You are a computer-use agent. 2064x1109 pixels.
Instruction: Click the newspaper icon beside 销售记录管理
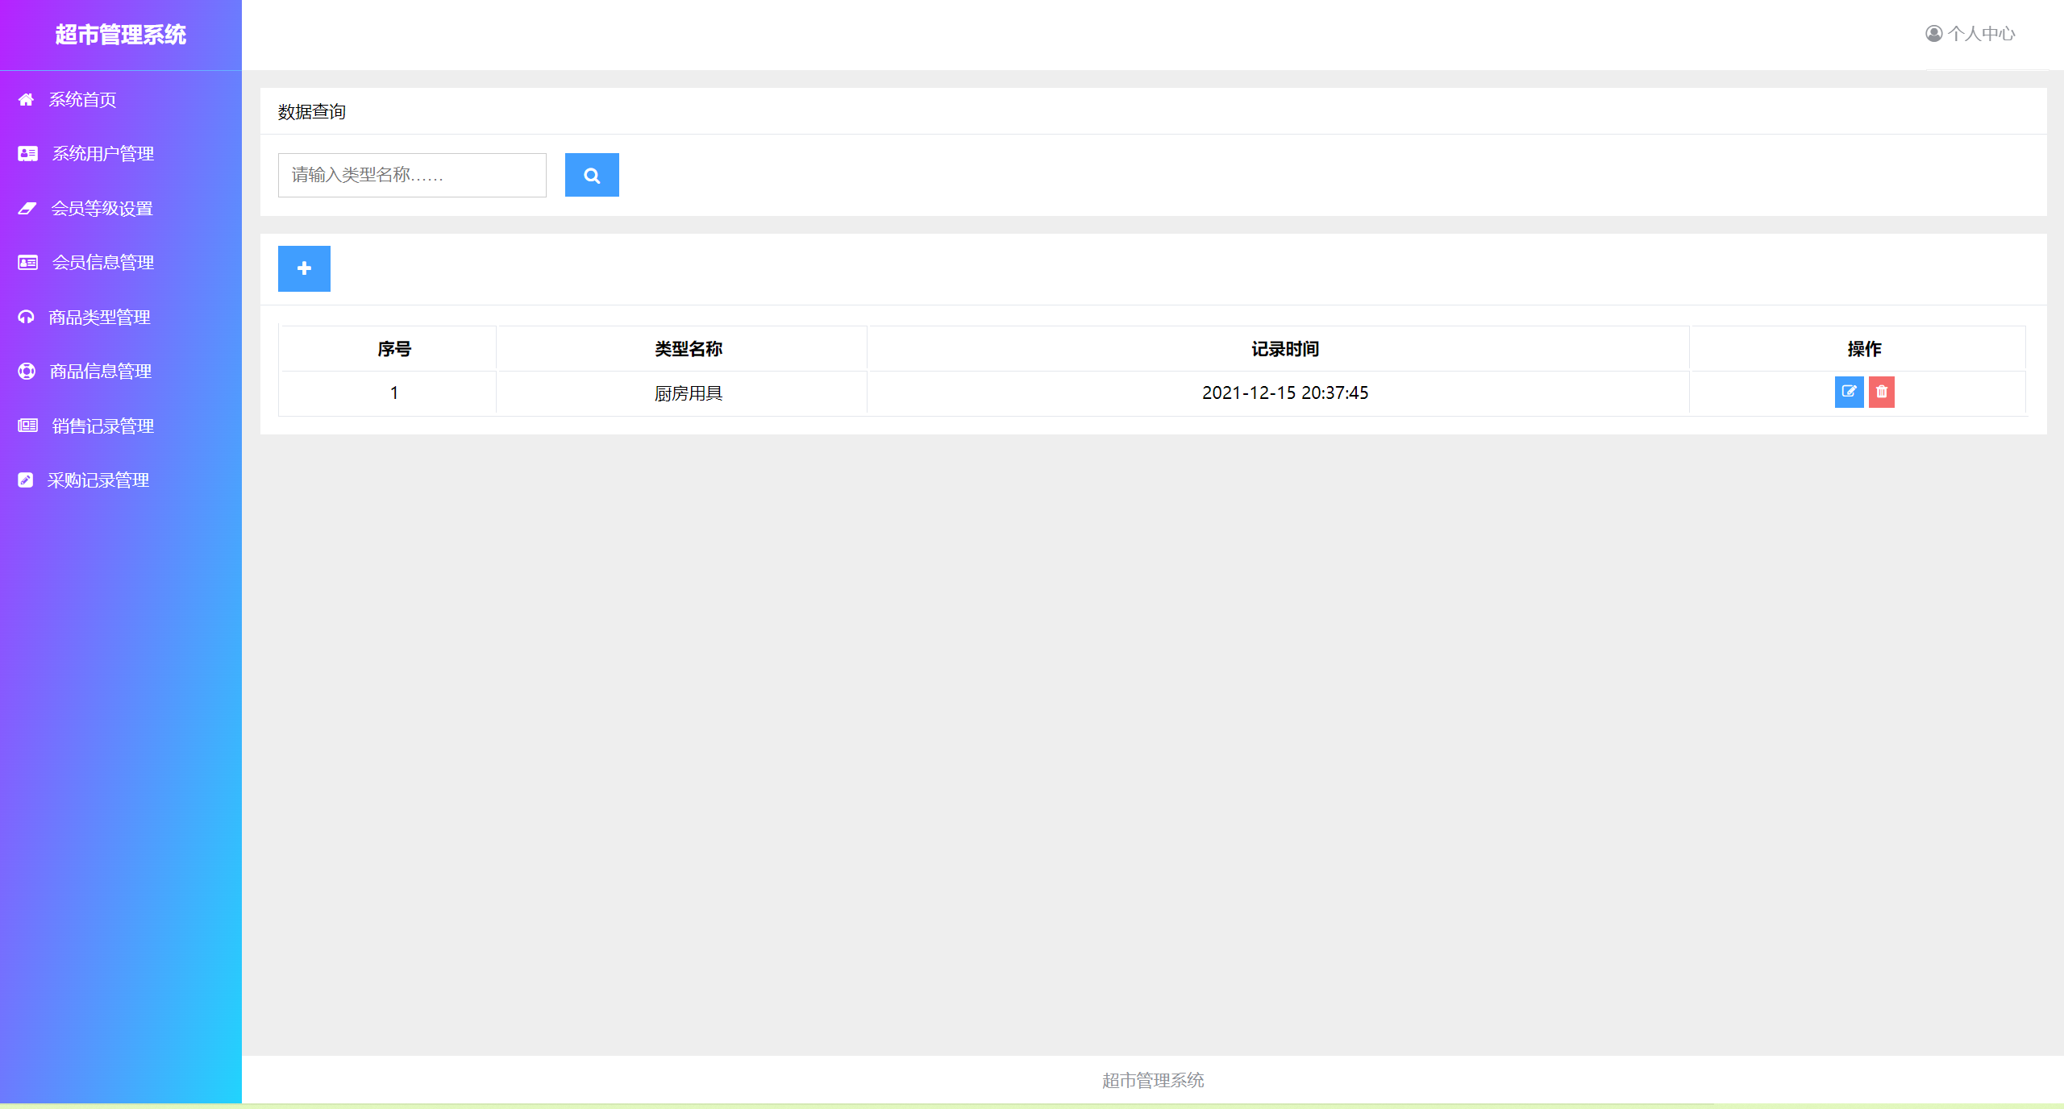point(27,426)
